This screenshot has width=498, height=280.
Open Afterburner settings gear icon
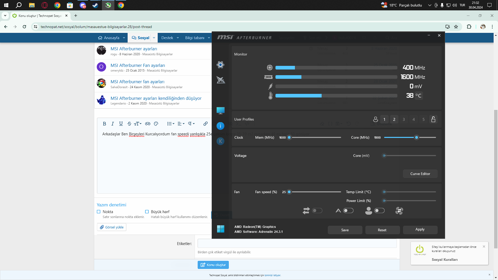[220, 65]
